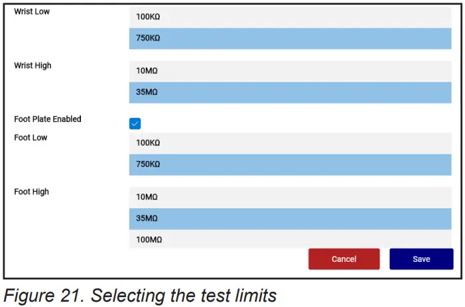
Task: Select 100KΩ under Foot Low
Action: pos(290,143)
